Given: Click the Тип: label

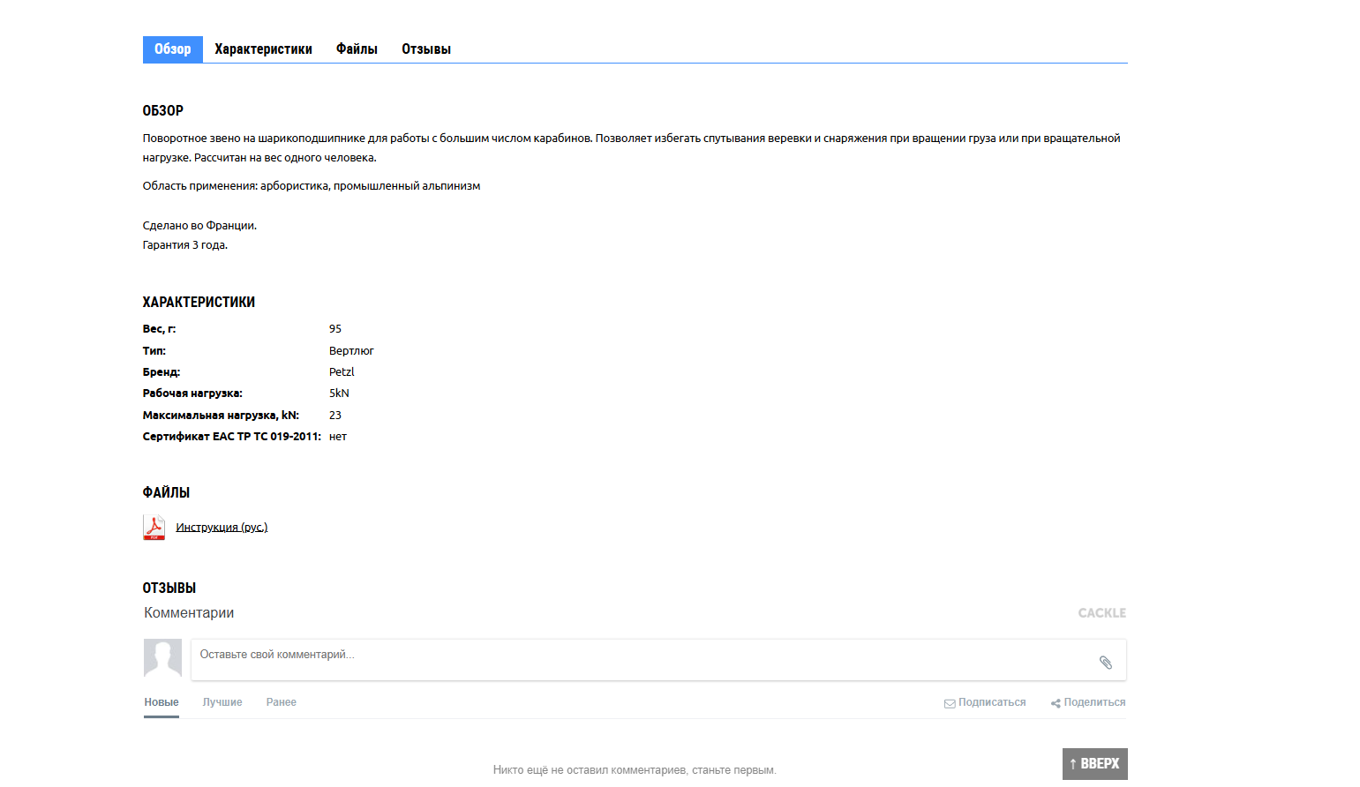Looking at the screenshot, I should pos(154,351).
